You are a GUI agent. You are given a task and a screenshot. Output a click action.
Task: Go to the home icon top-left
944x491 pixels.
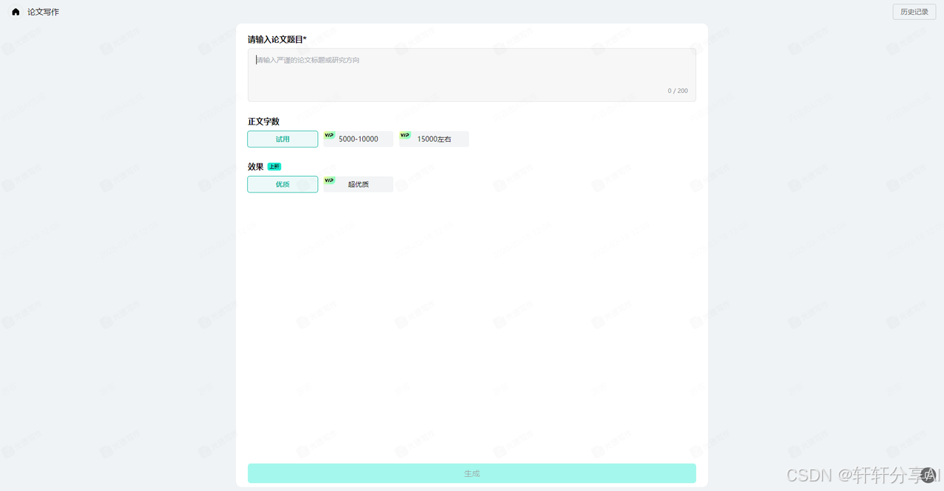[x=15, y=12]
